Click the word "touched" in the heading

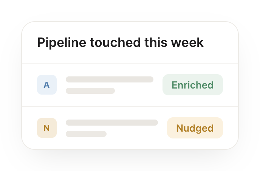pos(115,42)
